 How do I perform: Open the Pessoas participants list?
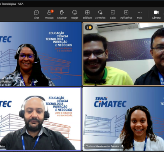coord(49,14)
